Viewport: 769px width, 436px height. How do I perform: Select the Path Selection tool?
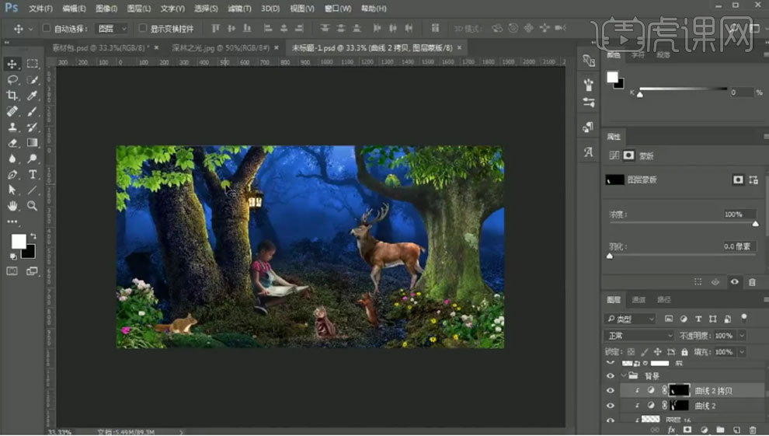[12, 190]
